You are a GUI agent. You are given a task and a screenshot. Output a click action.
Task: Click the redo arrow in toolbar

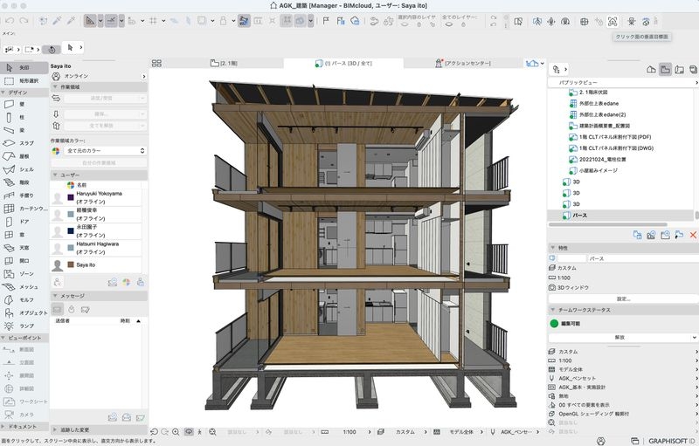pyautogui.click(x=24, y=21)
